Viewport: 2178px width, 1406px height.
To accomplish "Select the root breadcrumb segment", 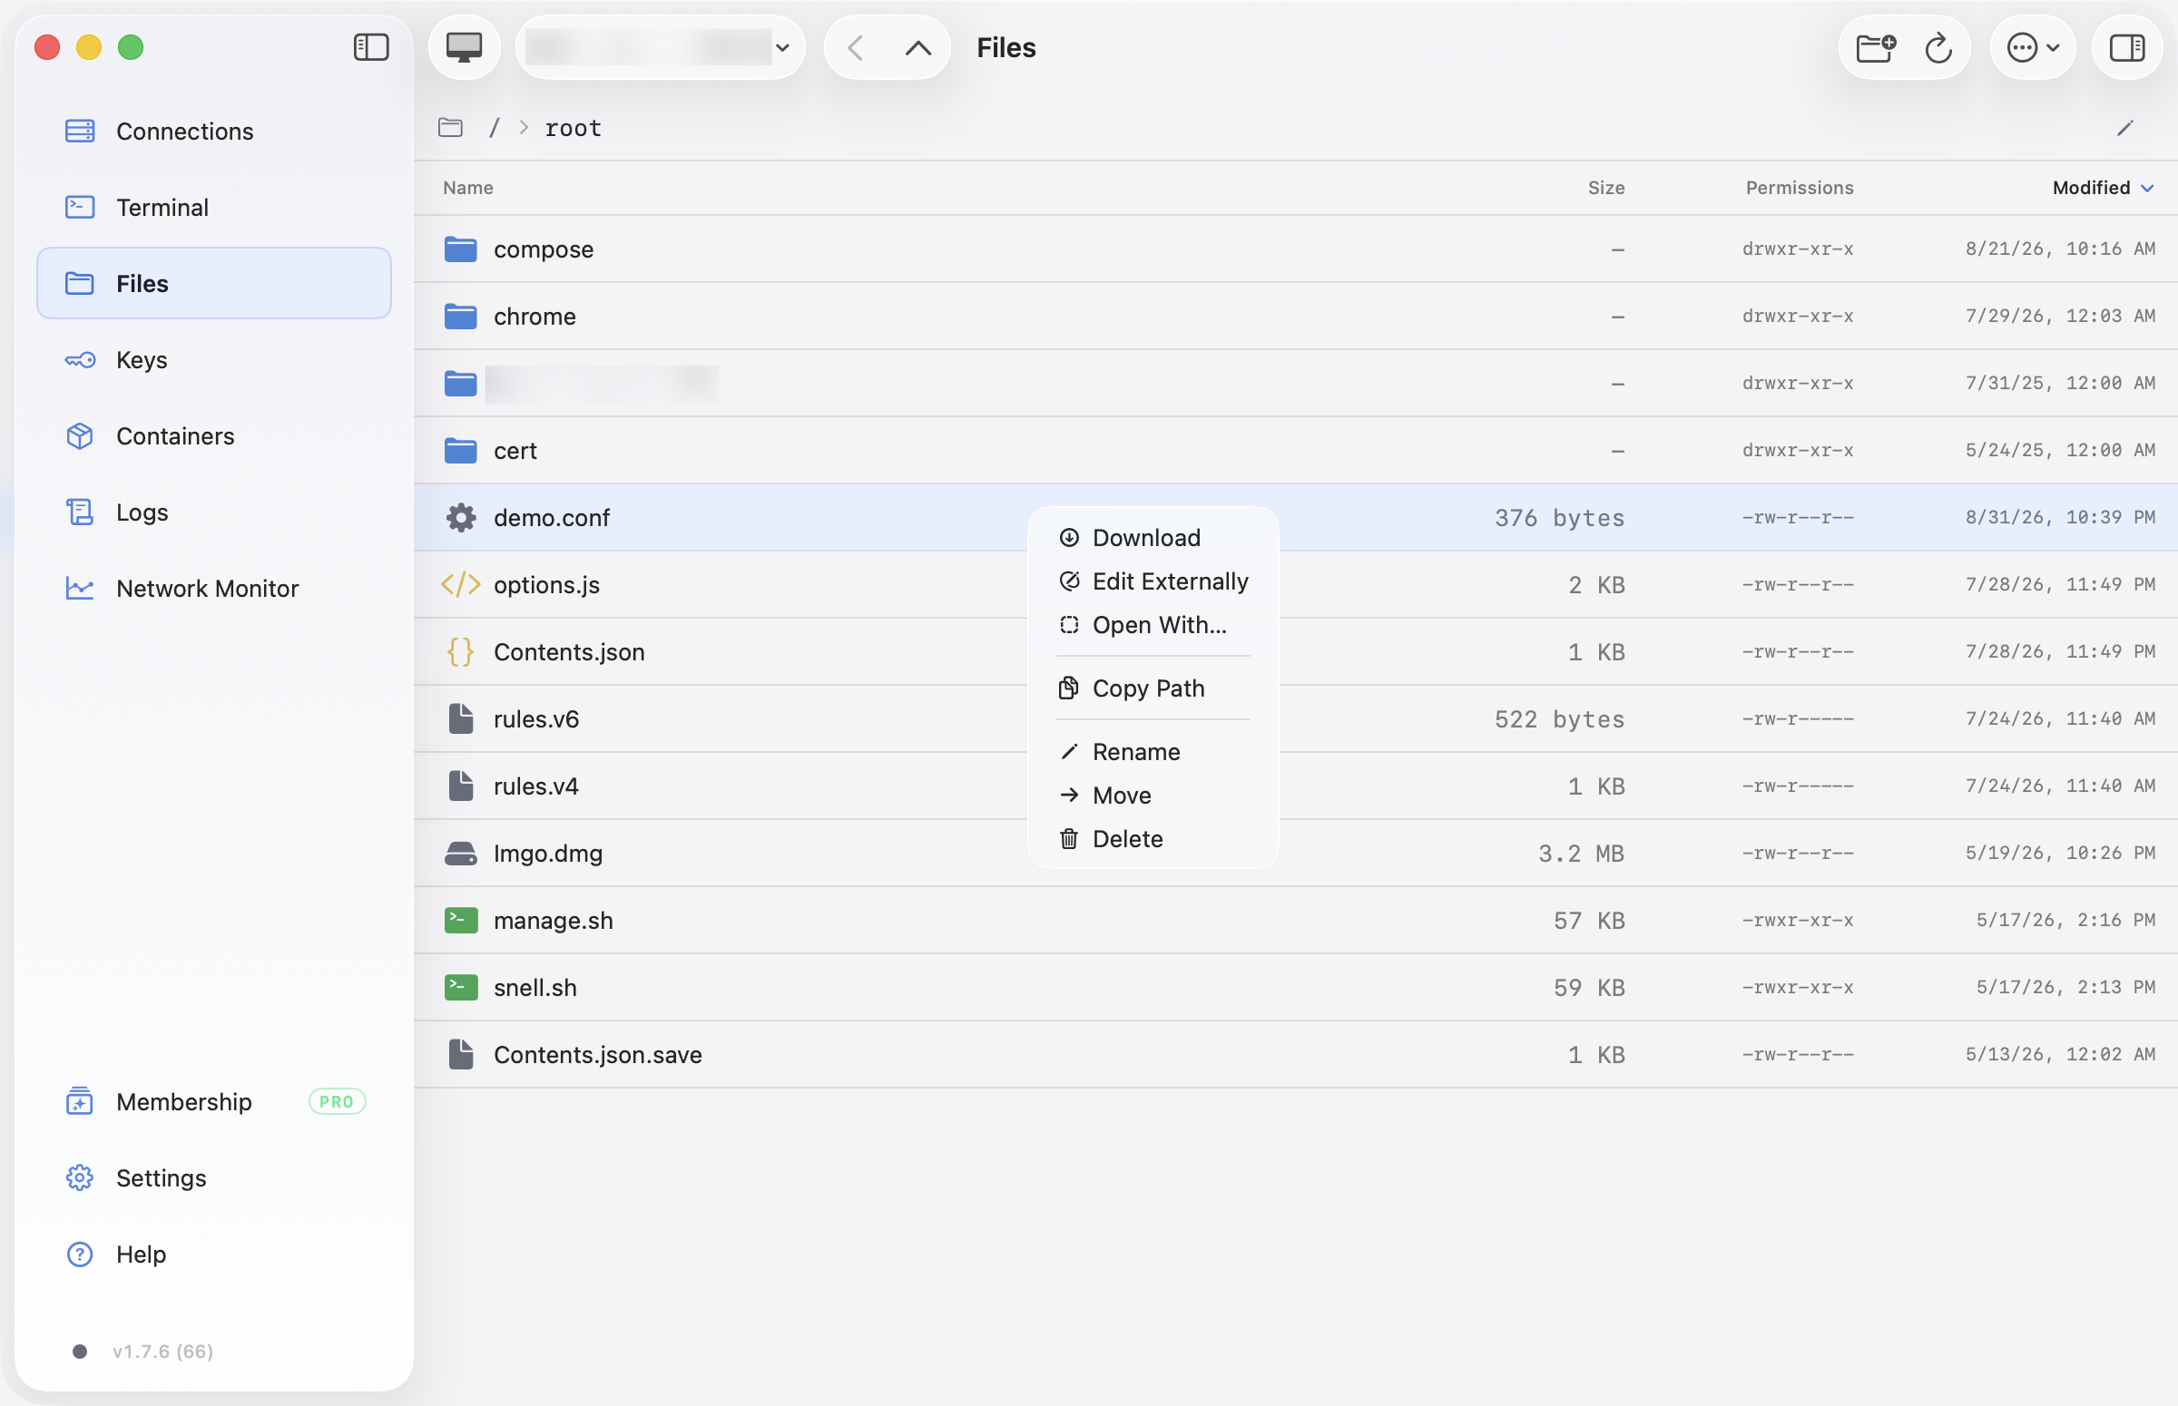I will pos(573,128).
